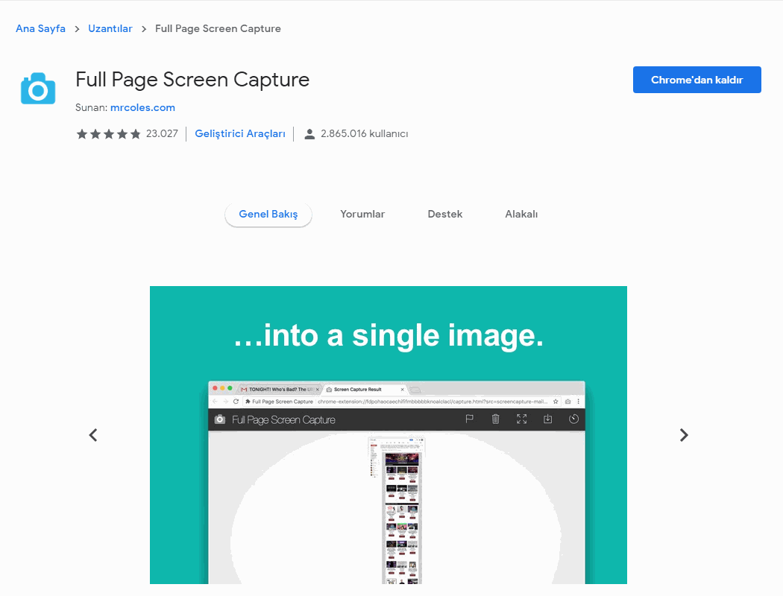
Task: Navigate to Uzantılar in the breadcrumb
Action: (110, 29)
